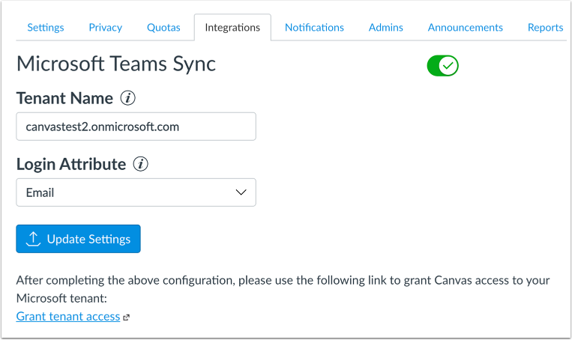Show the Tenant Name info tooltip icon
Screen dimensions: 572x340
click(128, 98)
